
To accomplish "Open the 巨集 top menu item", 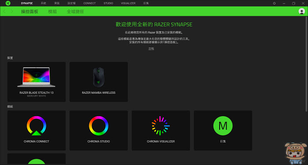I will (146, 4).
